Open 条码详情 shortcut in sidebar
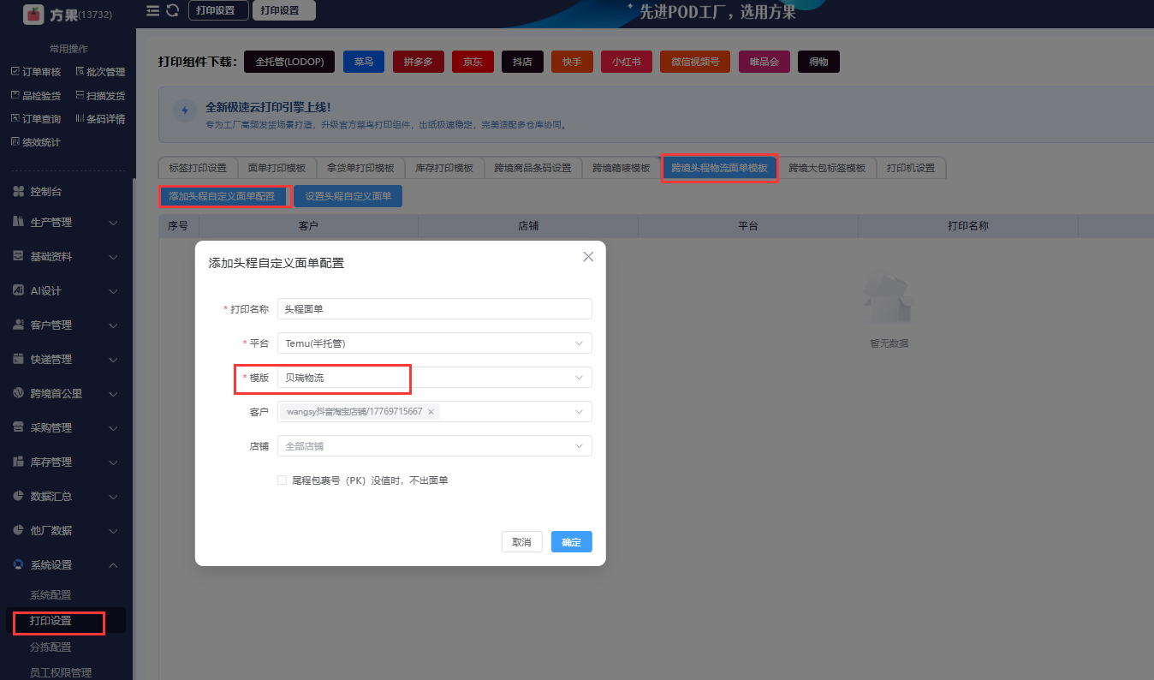This screenshot has height=680, width=1154. point(100,119)
